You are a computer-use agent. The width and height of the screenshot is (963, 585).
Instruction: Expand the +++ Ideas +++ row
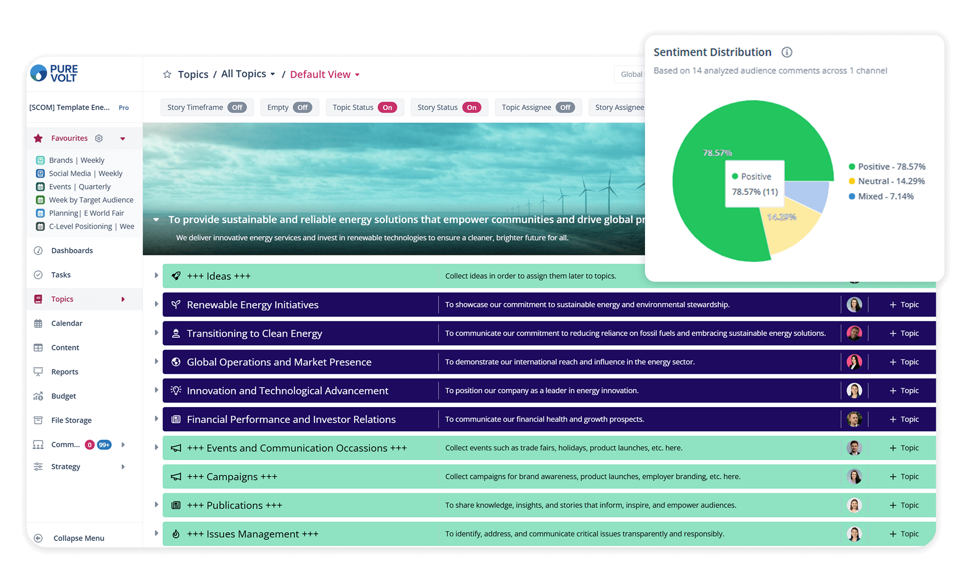coord(156,276)
